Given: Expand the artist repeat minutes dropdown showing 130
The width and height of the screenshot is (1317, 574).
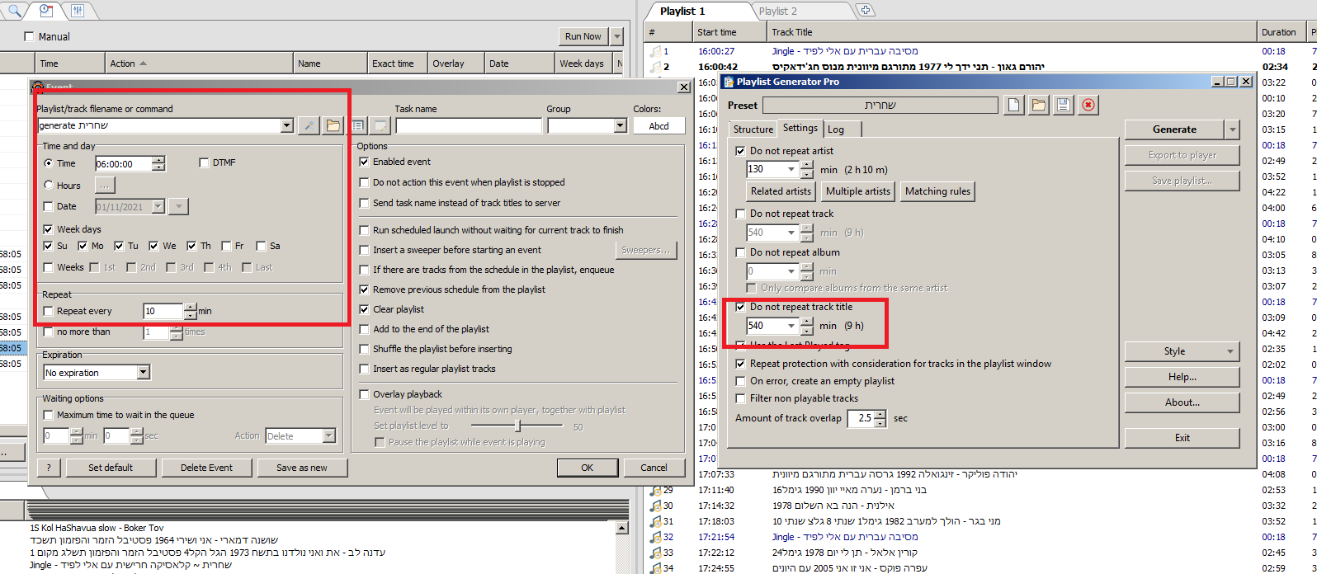Looking at the screenshot, I should 791,169.
